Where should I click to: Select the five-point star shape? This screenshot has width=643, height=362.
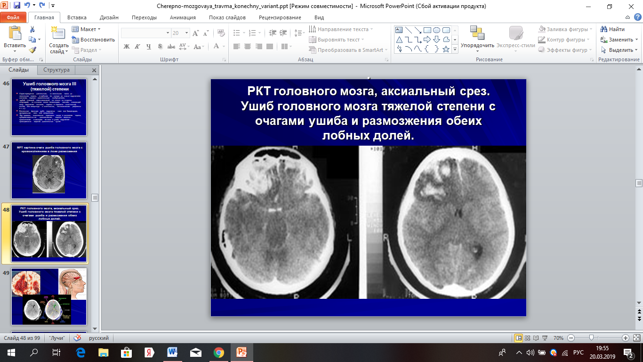[x=446, y=49]
